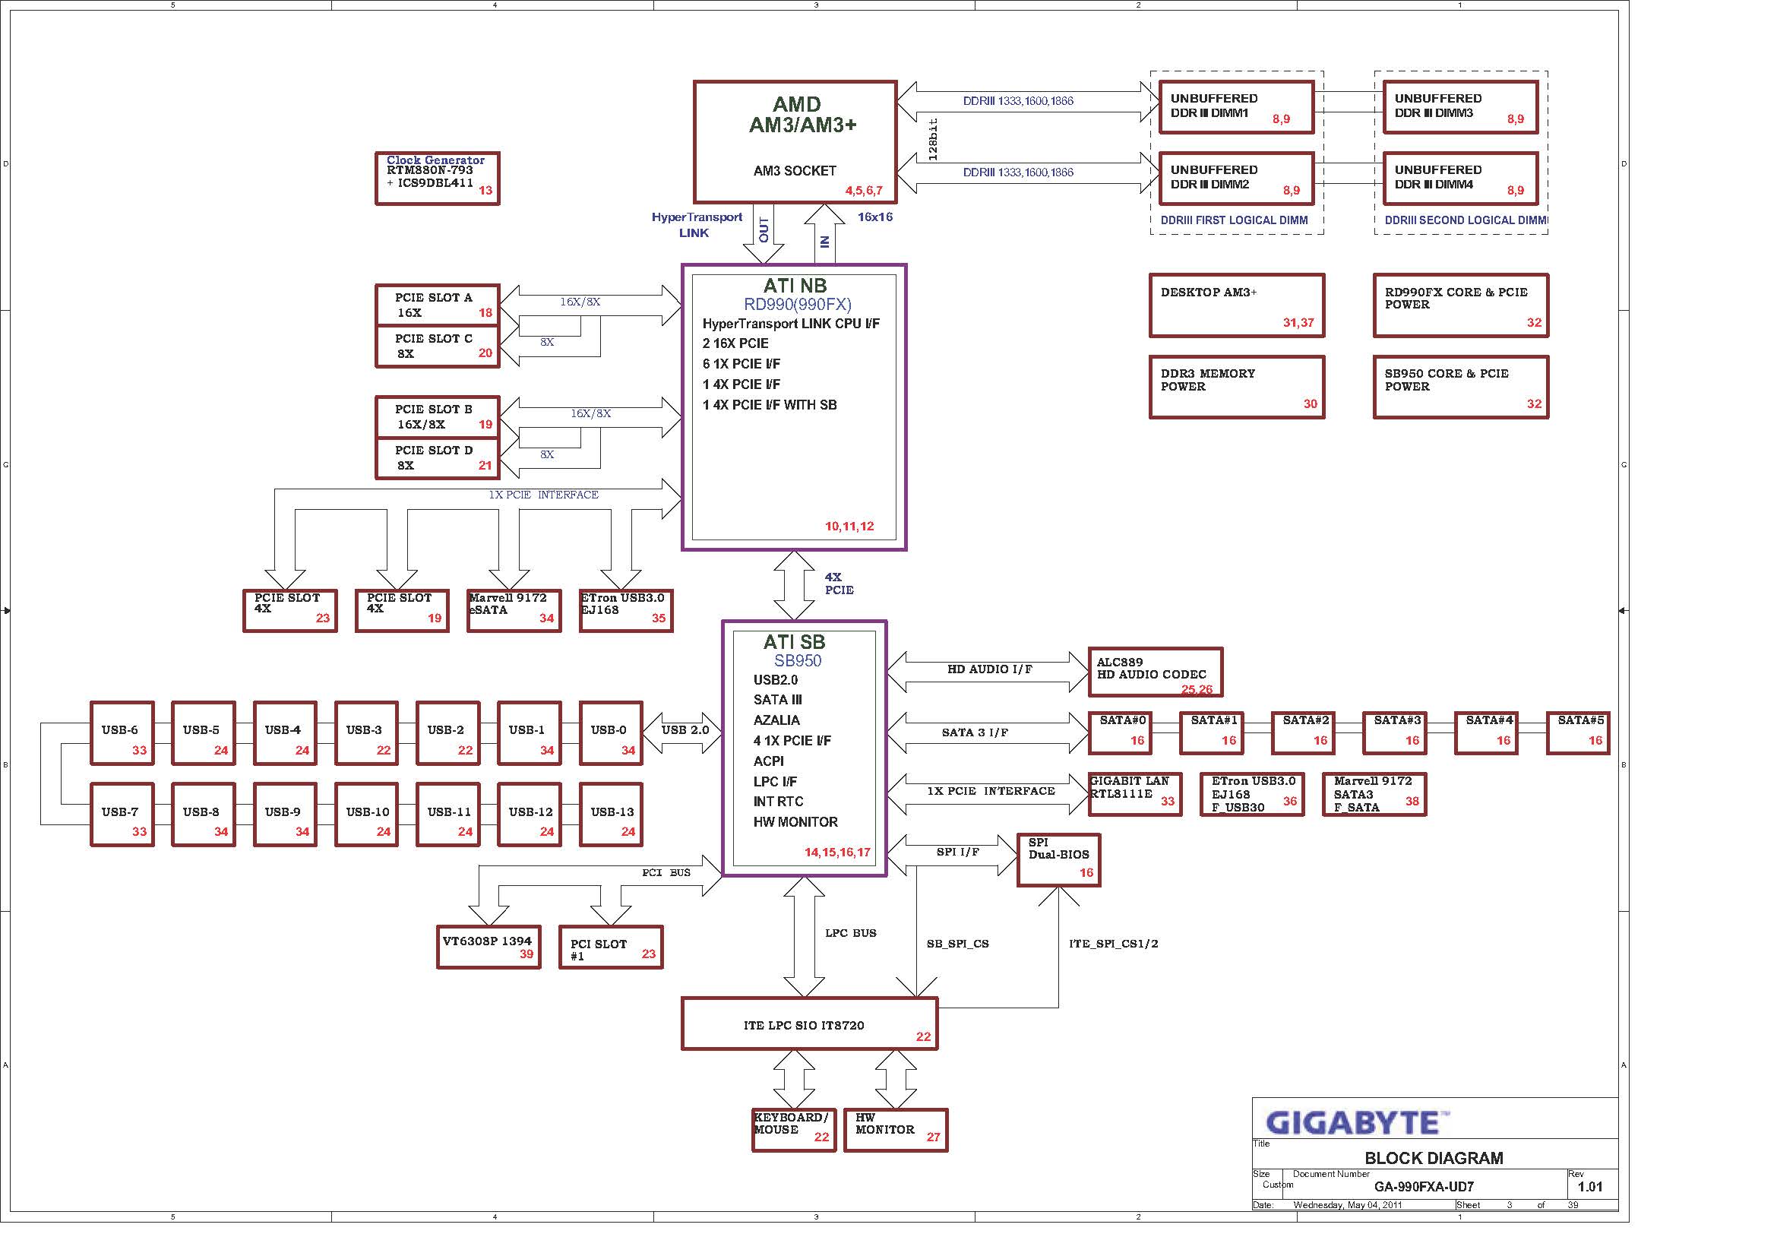
Task: Click the SATA#4 block
Action: point(1486,733)
